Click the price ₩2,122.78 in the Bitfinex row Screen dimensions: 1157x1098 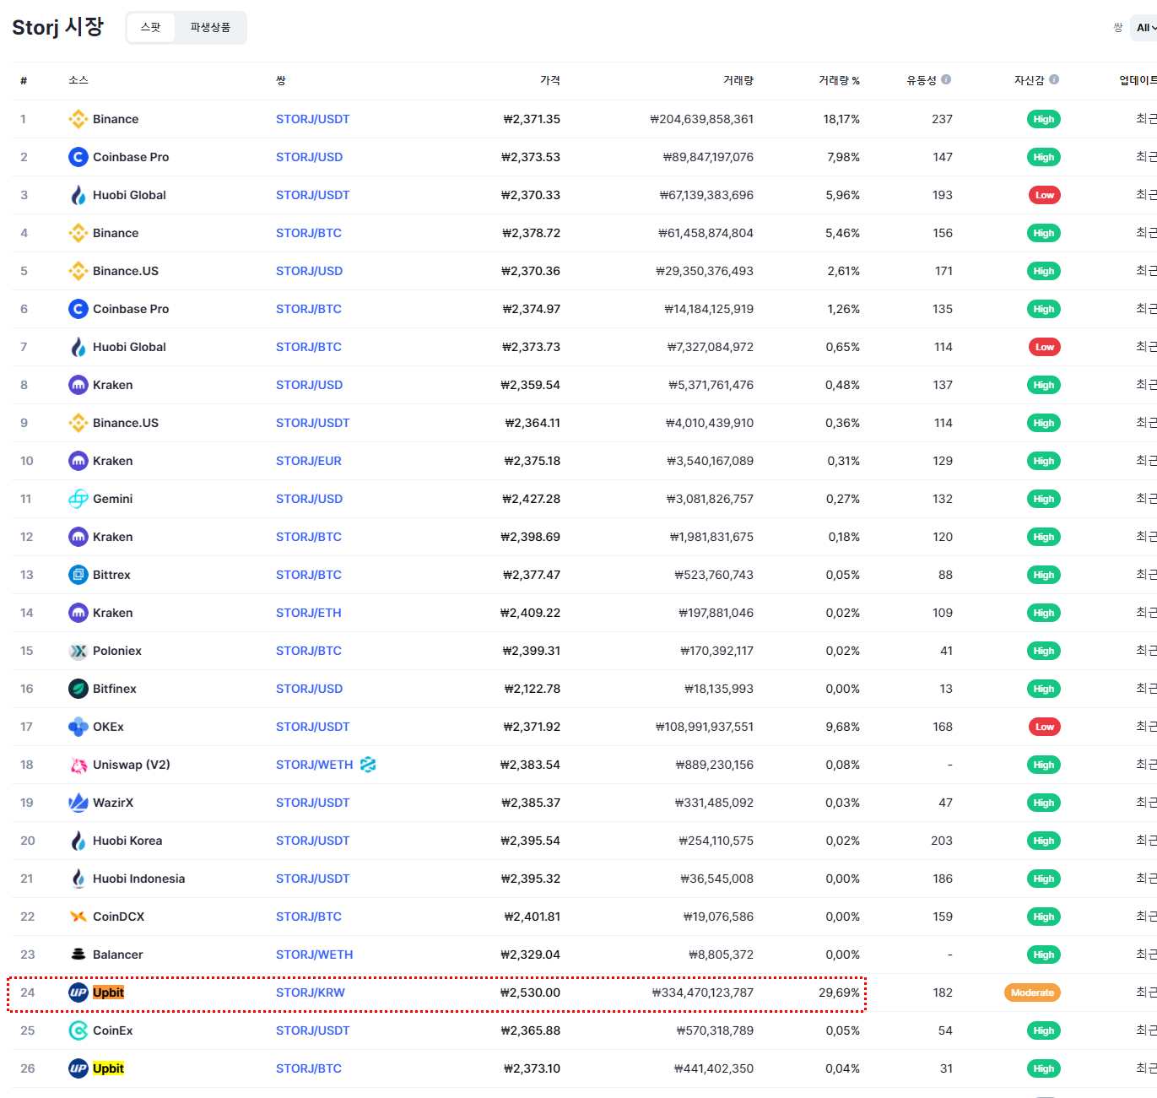(532, 689)
